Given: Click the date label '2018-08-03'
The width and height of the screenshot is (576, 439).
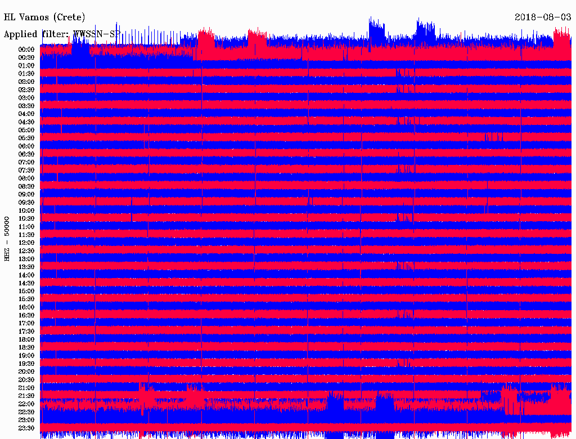Looking at the screenshot, I should tap(543, 17).
